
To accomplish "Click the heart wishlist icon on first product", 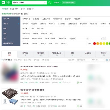I will pyautogui.click(x=53, y=83).
